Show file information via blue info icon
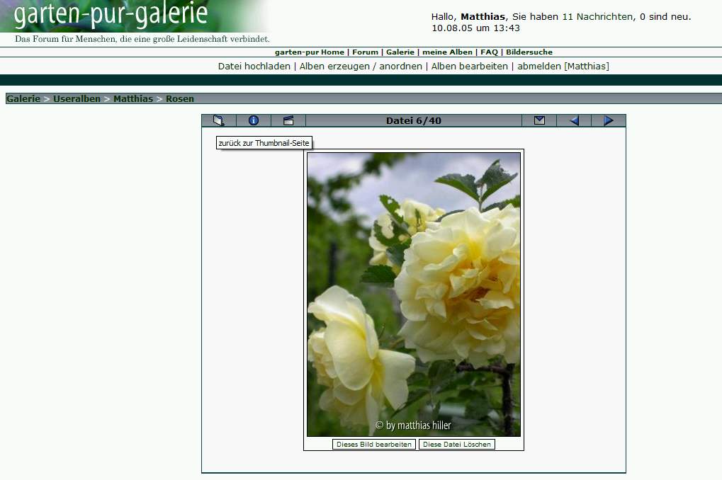 click(x=254, y=120)
